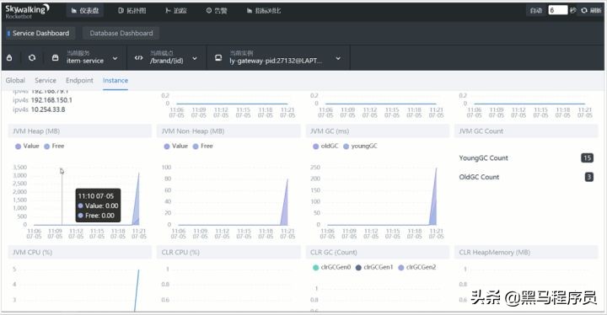Click the ipv4 address 192.168.150.1

click(51, 100)
